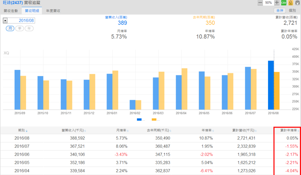Screen dimensions: 301x175
Task: Export data with the green CSV icon
Action: 284,3
